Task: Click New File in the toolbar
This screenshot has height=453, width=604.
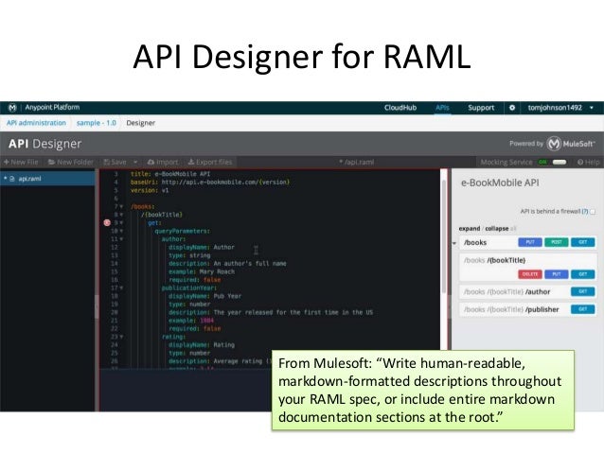Action: [x=21, y=162]
